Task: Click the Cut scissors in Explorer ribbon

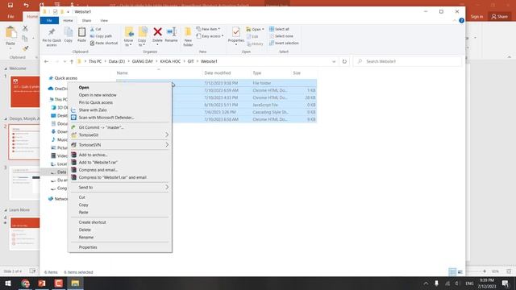Action: click(x=93, y=29)
